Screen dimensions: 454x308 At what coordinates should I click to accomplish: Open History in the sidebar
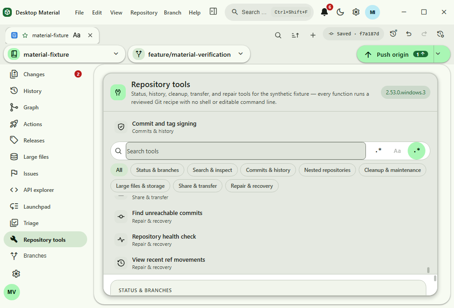pyautogui.click(x=45, y=91)
